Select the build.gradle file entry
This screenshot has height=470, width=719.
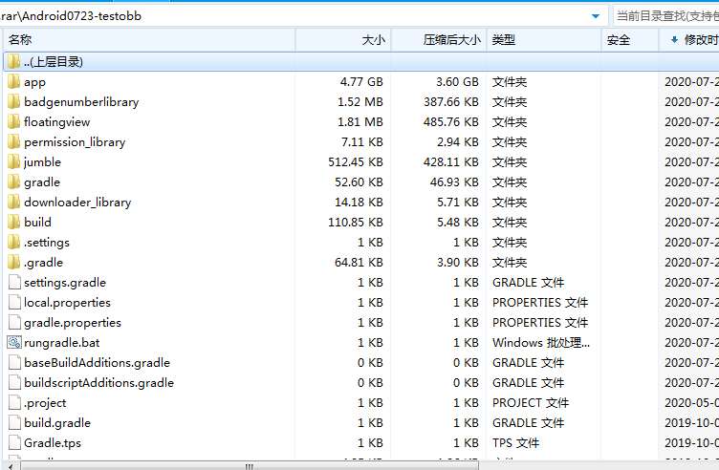(57, 422)
